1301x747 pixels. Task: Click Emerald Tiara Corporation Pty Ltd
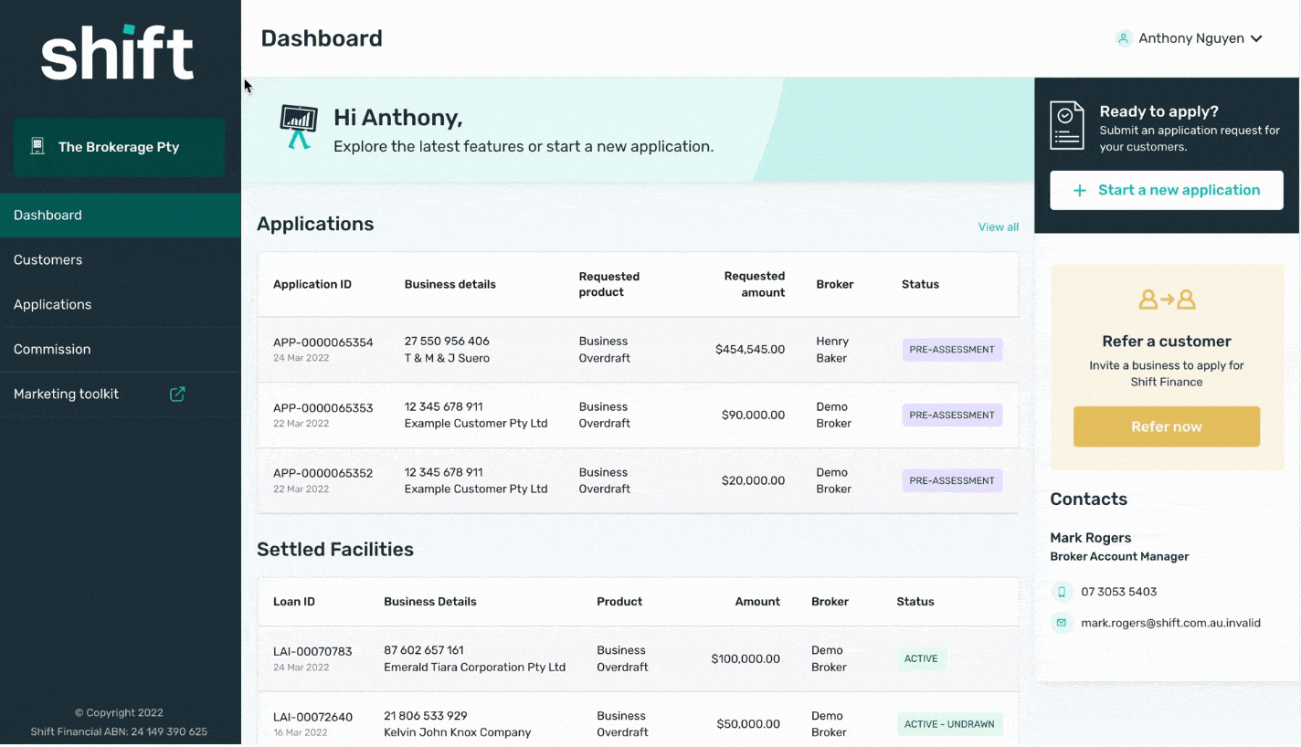474,667
